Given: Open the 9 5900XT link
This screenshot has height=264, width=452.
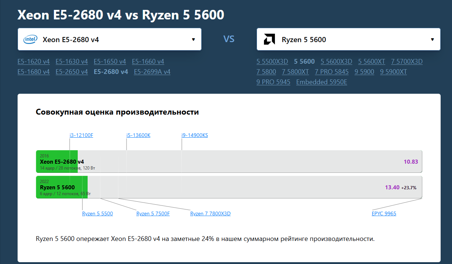Looking at the screenshot, I should pos(394,72).
